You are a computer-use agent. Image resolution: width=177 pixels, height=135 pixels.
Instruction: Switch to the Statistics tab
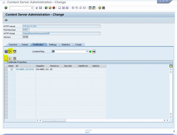pyautogui.click(x=66, y=45)
